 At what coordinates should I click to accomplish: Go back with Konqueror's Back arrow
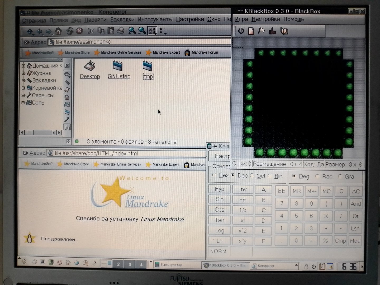(x=40, y=32)
